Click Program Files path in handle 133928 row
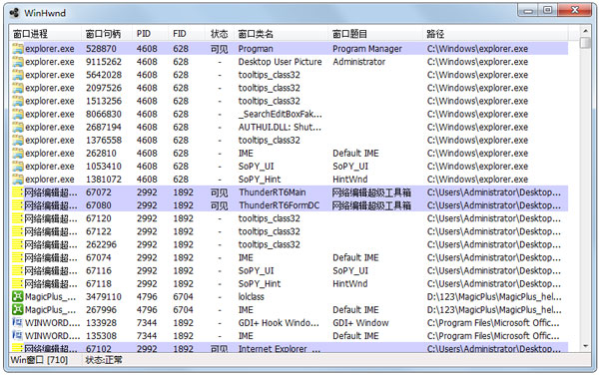Screen dimensions: 599x375 pyautogui.click(x=493, y=323)
